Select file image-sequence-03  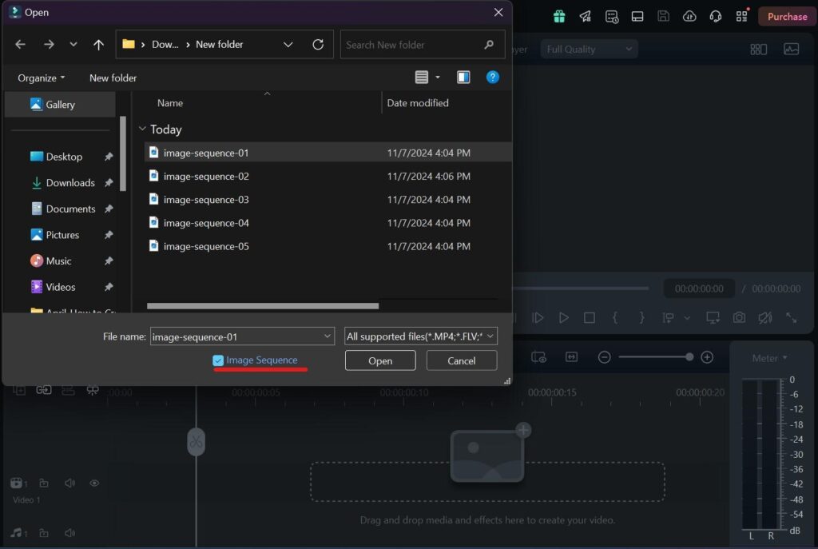(x=327, y=199)
